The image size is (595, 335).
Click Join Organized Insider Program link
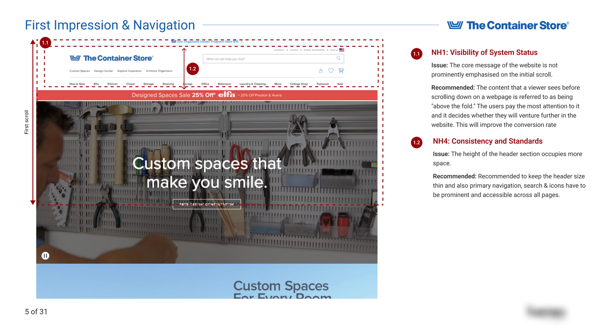point(207,42)
